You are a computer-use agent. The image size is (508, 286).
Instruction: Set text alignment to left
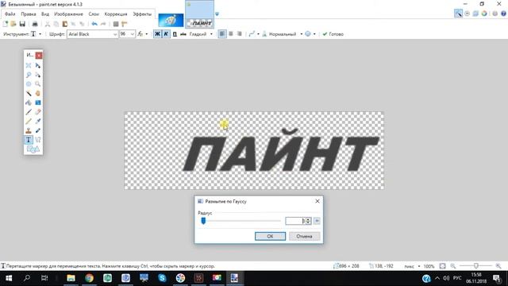coord(222,33)
